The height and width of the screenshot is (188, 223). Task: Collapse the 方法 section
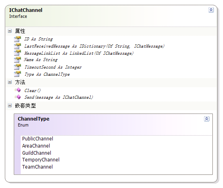click(10, 82)
